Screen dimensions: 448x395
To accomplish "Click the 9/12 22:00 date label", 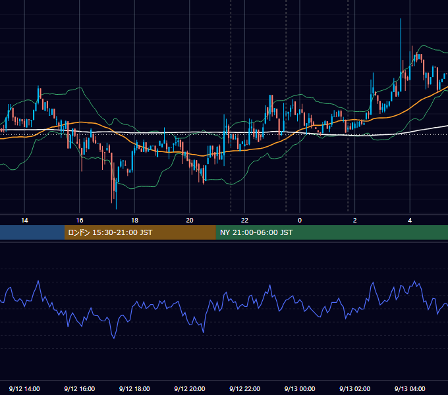I will pos(244,388).
